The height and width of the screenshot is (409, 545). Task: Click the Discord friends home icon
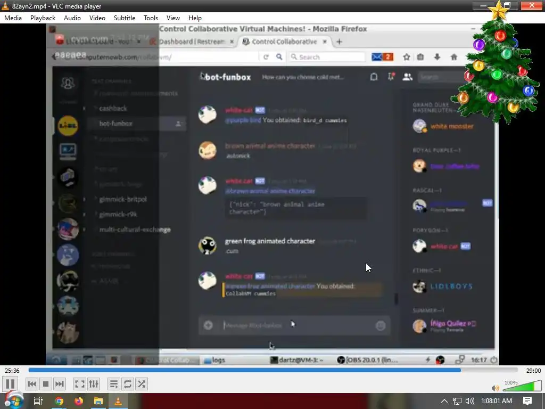[x=68, y=83]
